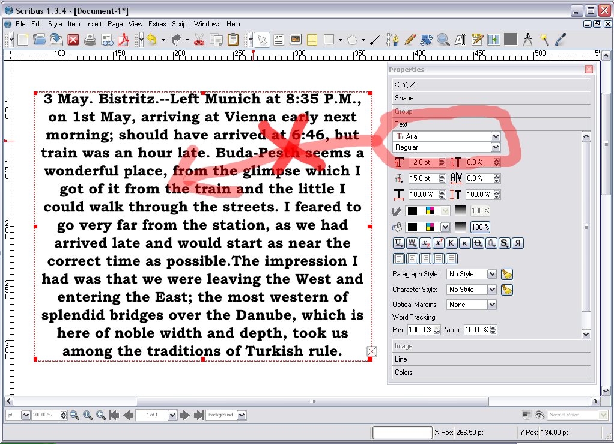Toggle Strikethrough text effect button

(x=478, y=243)
